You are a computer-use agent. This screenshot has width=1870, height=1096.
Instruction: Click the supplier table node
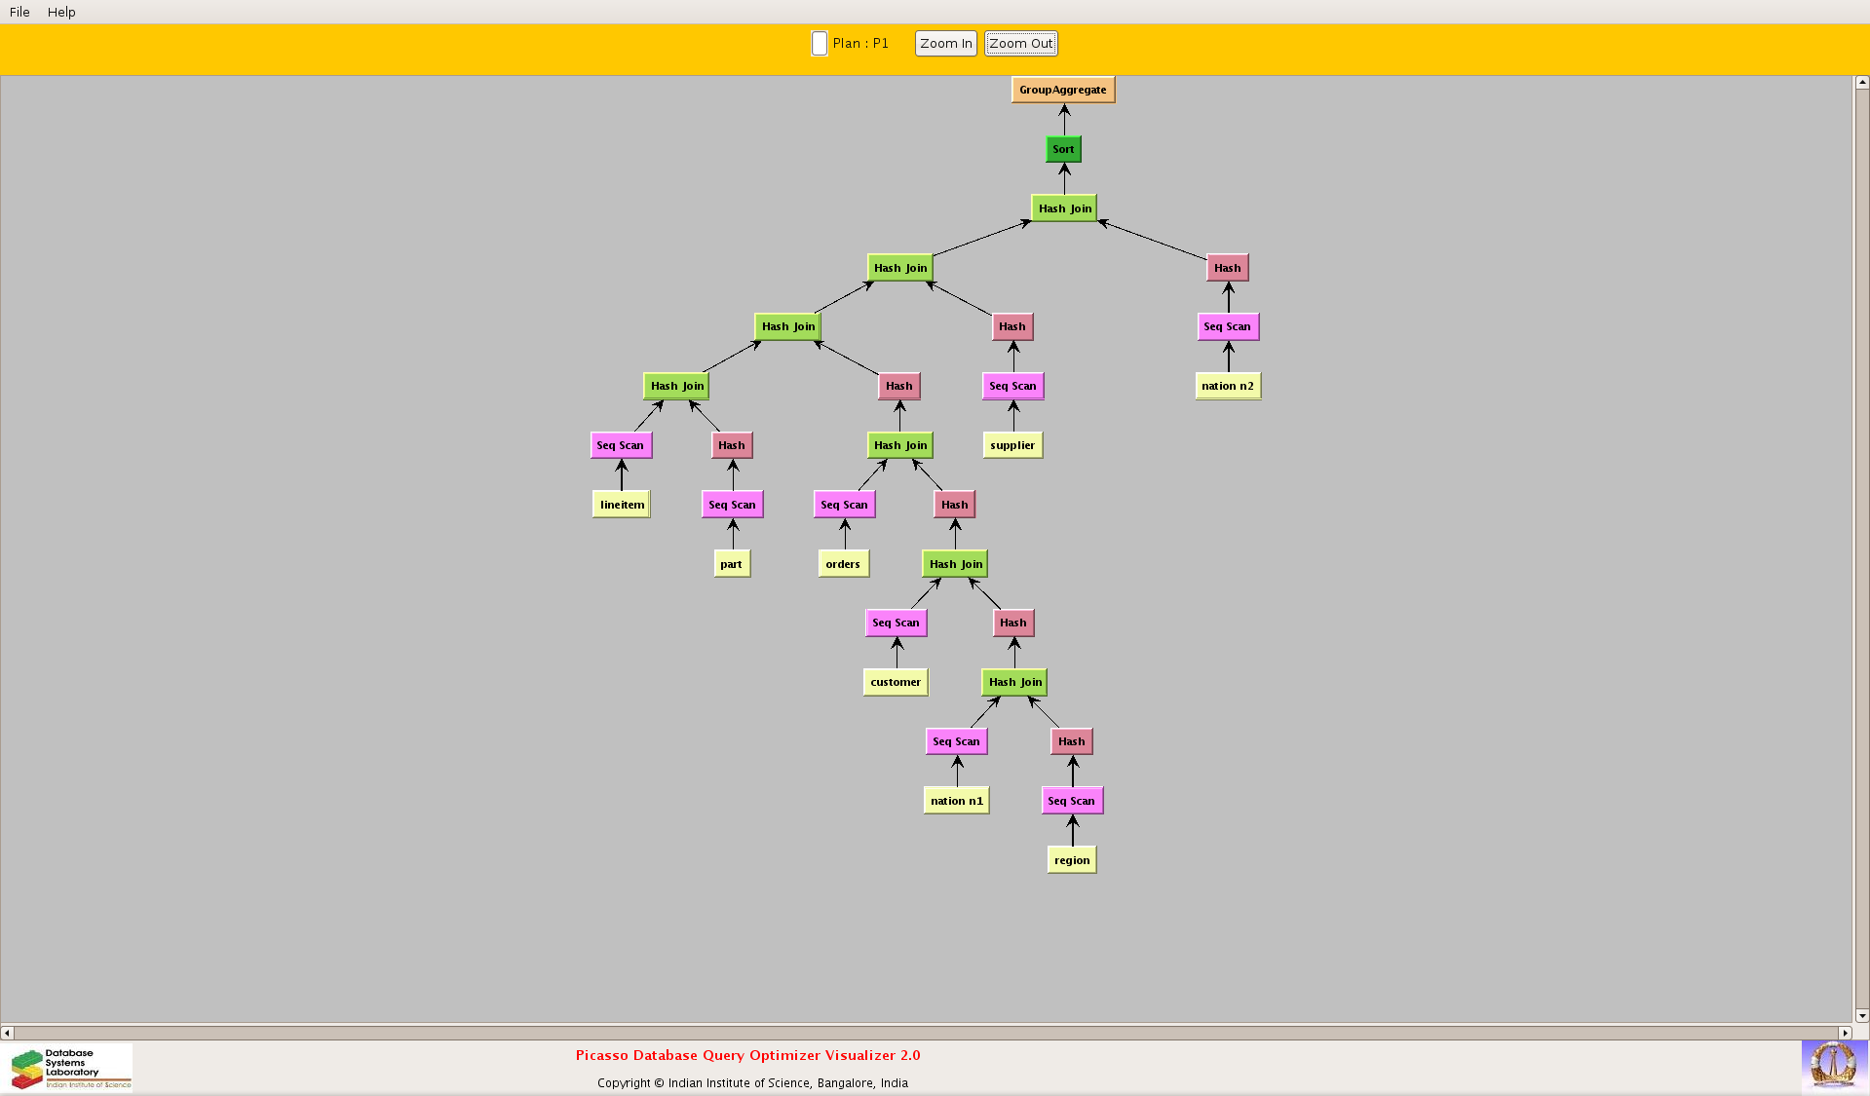(x=1011, y=445)
